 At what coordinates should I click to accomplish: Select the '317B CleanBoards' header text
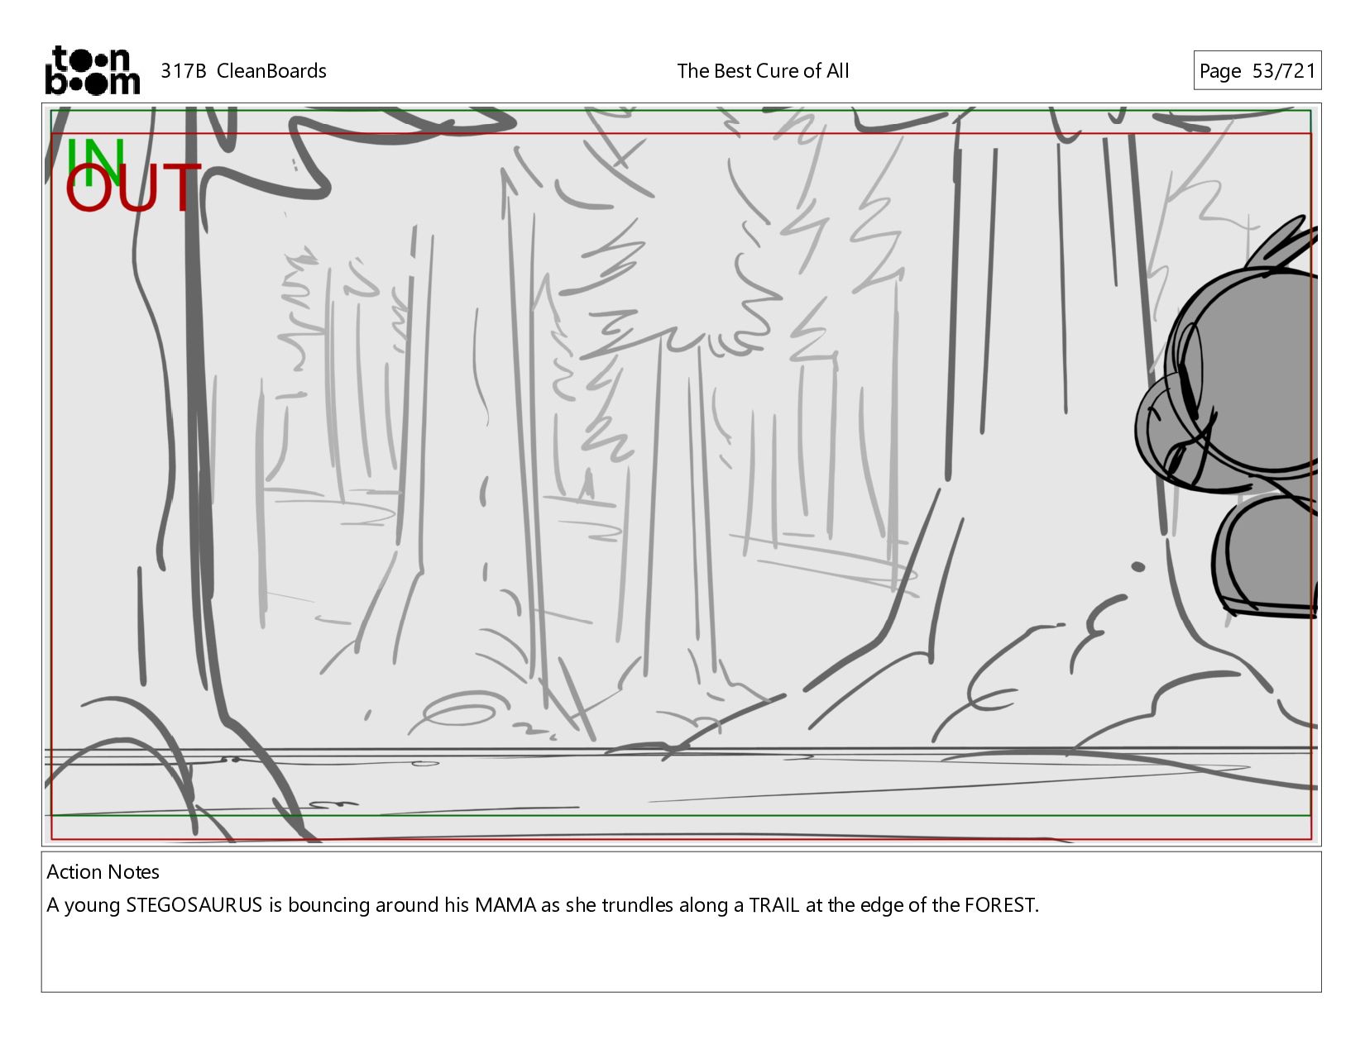243,71
